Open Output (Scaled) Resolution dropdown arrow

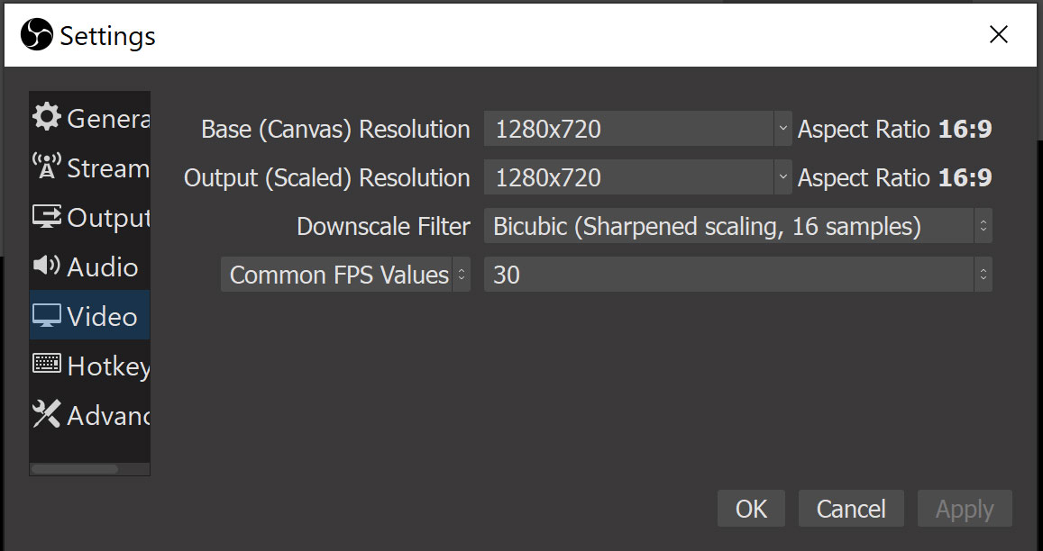coord(782,177)
